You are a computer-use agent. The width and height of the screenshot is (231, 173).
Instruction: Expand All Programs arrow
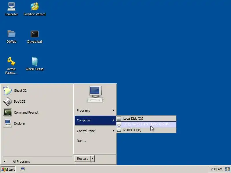(4, 161)
